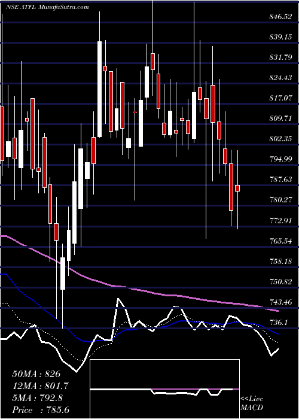Click the 765.54 price axis label
This screenshot has height=419, width=299.
[x=280, y=241]
